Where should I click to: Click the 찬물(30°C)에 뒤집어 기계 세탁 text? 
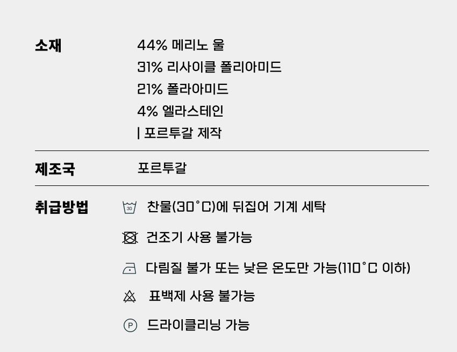236,207
